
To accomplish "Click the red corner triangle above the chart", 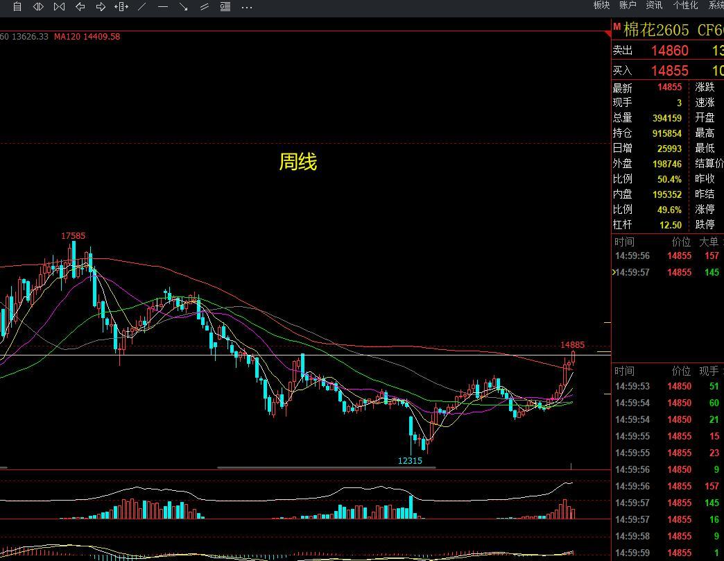I will 607,34.
